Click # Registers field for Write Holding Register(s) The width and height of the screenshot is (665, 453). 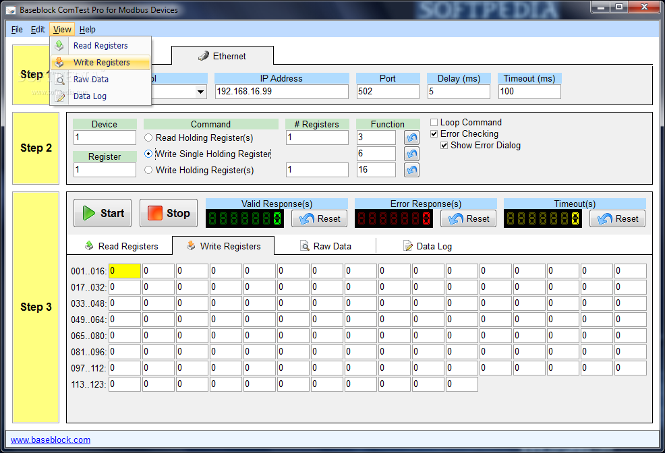317,170
